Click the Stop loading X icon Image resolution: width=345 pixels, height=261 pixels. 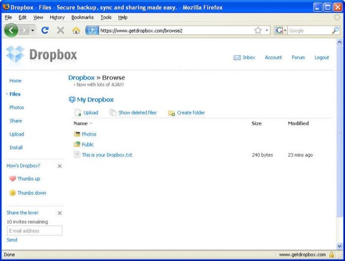coord(60,30)
